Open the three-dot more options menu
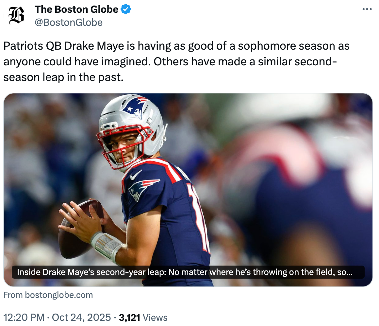This screenshot has width=379, height=326. pyautogui.click(x=367, y=9)
